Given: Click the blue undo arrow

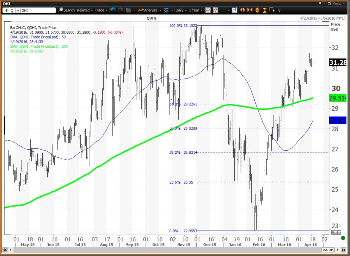Looking at the screenshot, I should 113,10.
